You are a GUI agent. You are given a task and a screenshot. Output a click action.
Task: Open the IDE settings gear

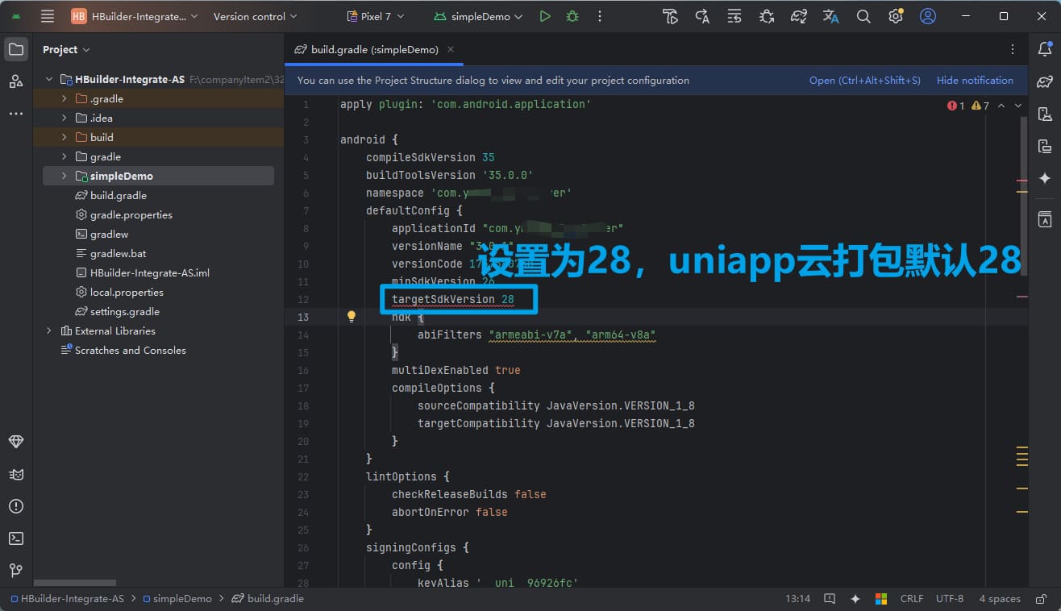[x=896, y=16]
